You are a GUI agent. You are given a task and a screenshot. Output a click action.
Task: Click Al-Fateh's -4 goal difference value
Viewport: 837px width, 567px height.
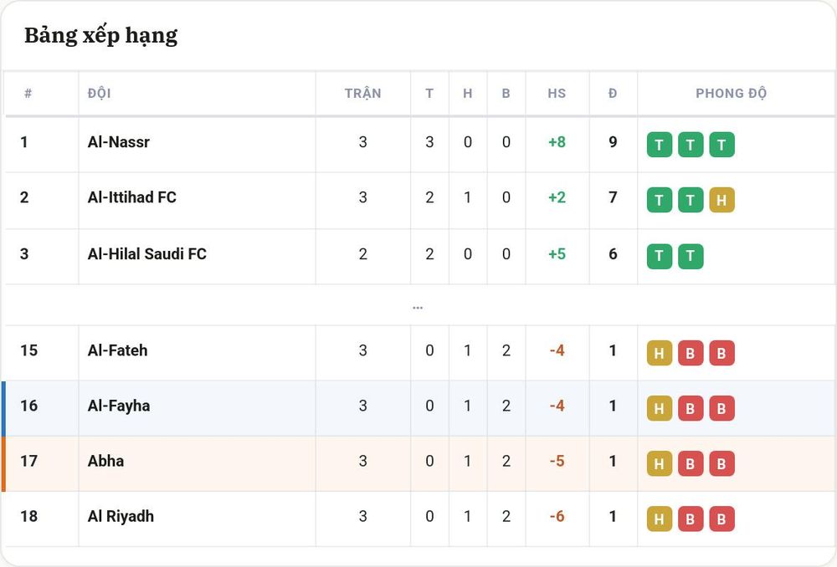coord(557,350)
